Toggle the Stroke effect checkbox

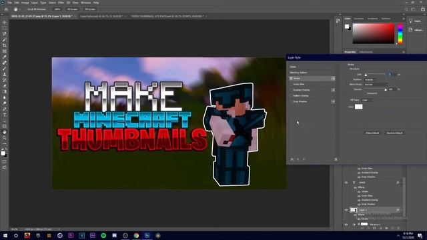click(x=291, y=79)
